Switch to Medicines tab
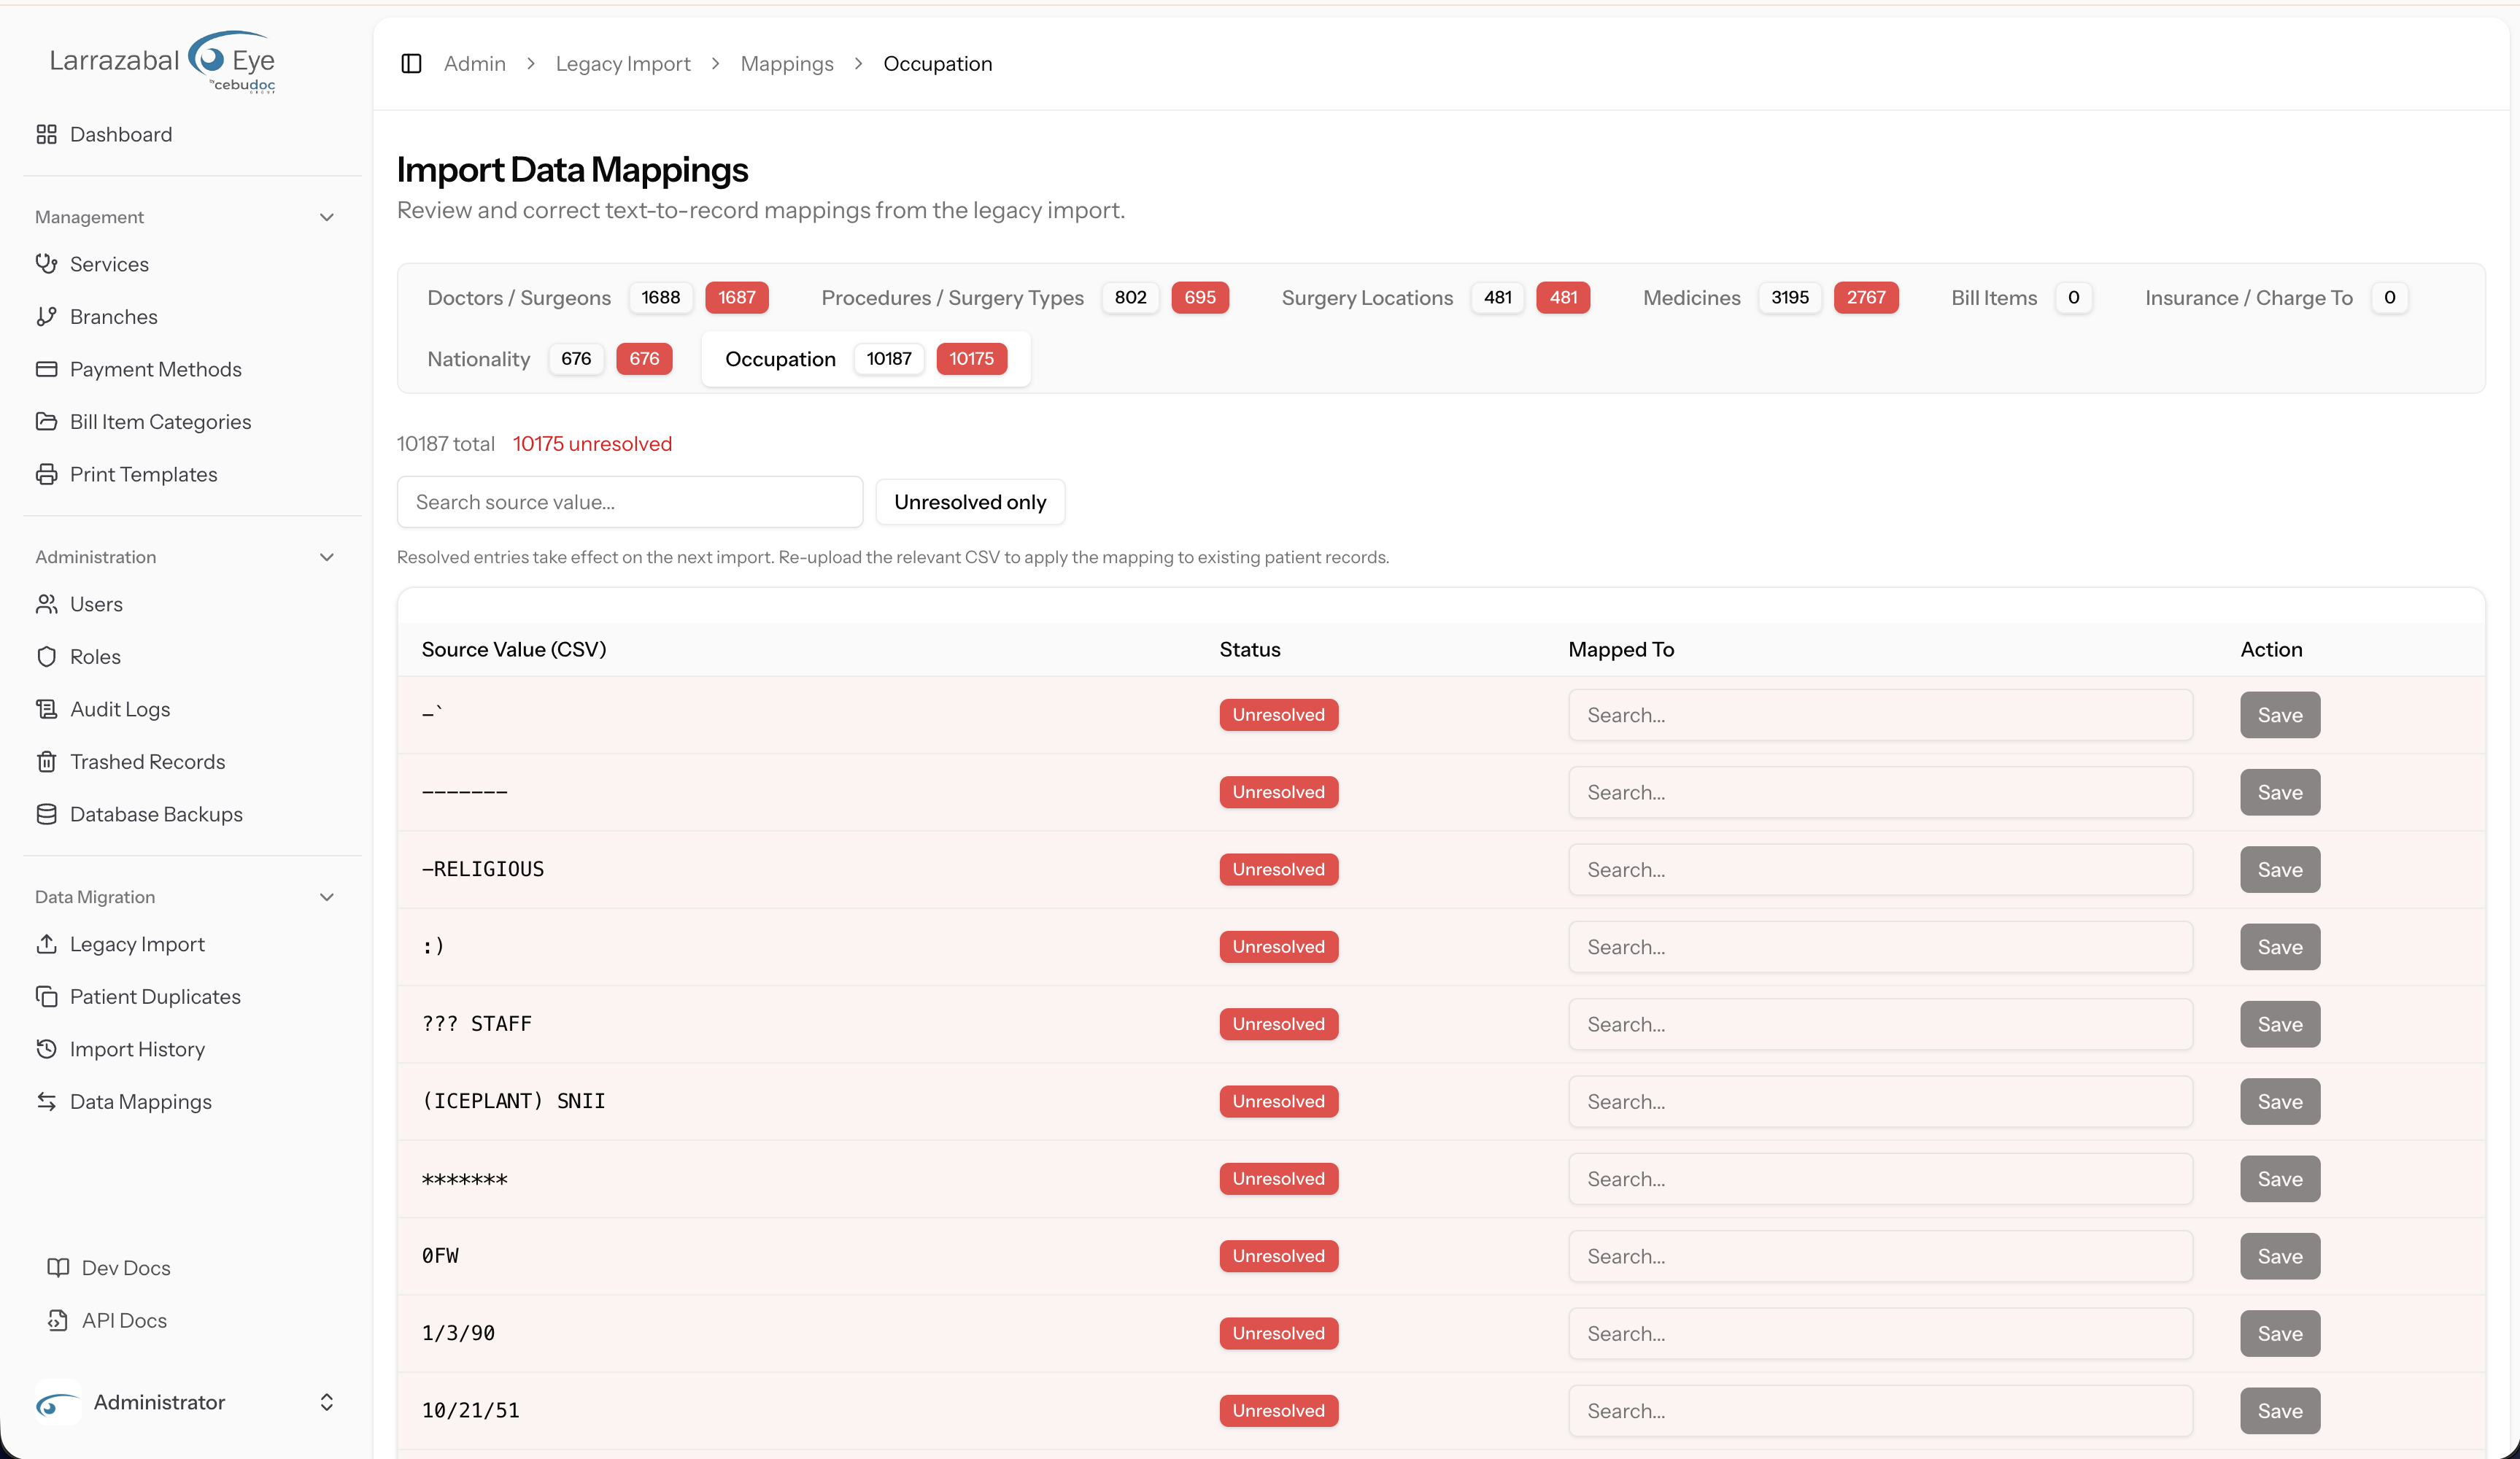 click(1770, 298)
